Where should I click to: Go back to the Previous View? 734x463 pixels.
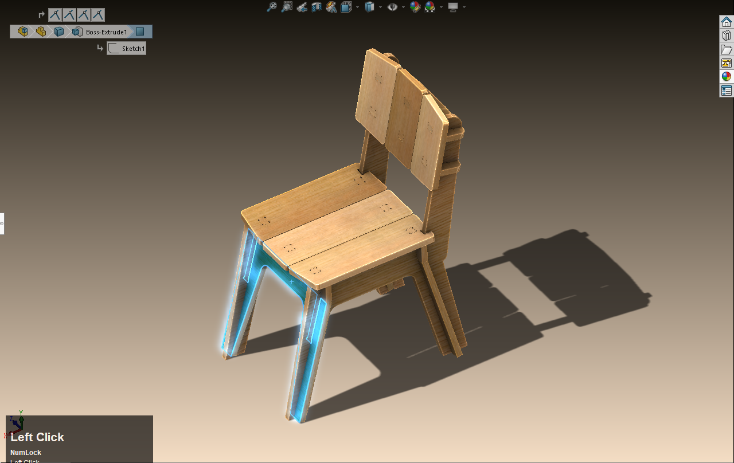pyautogui.click(x=302, y=7)
